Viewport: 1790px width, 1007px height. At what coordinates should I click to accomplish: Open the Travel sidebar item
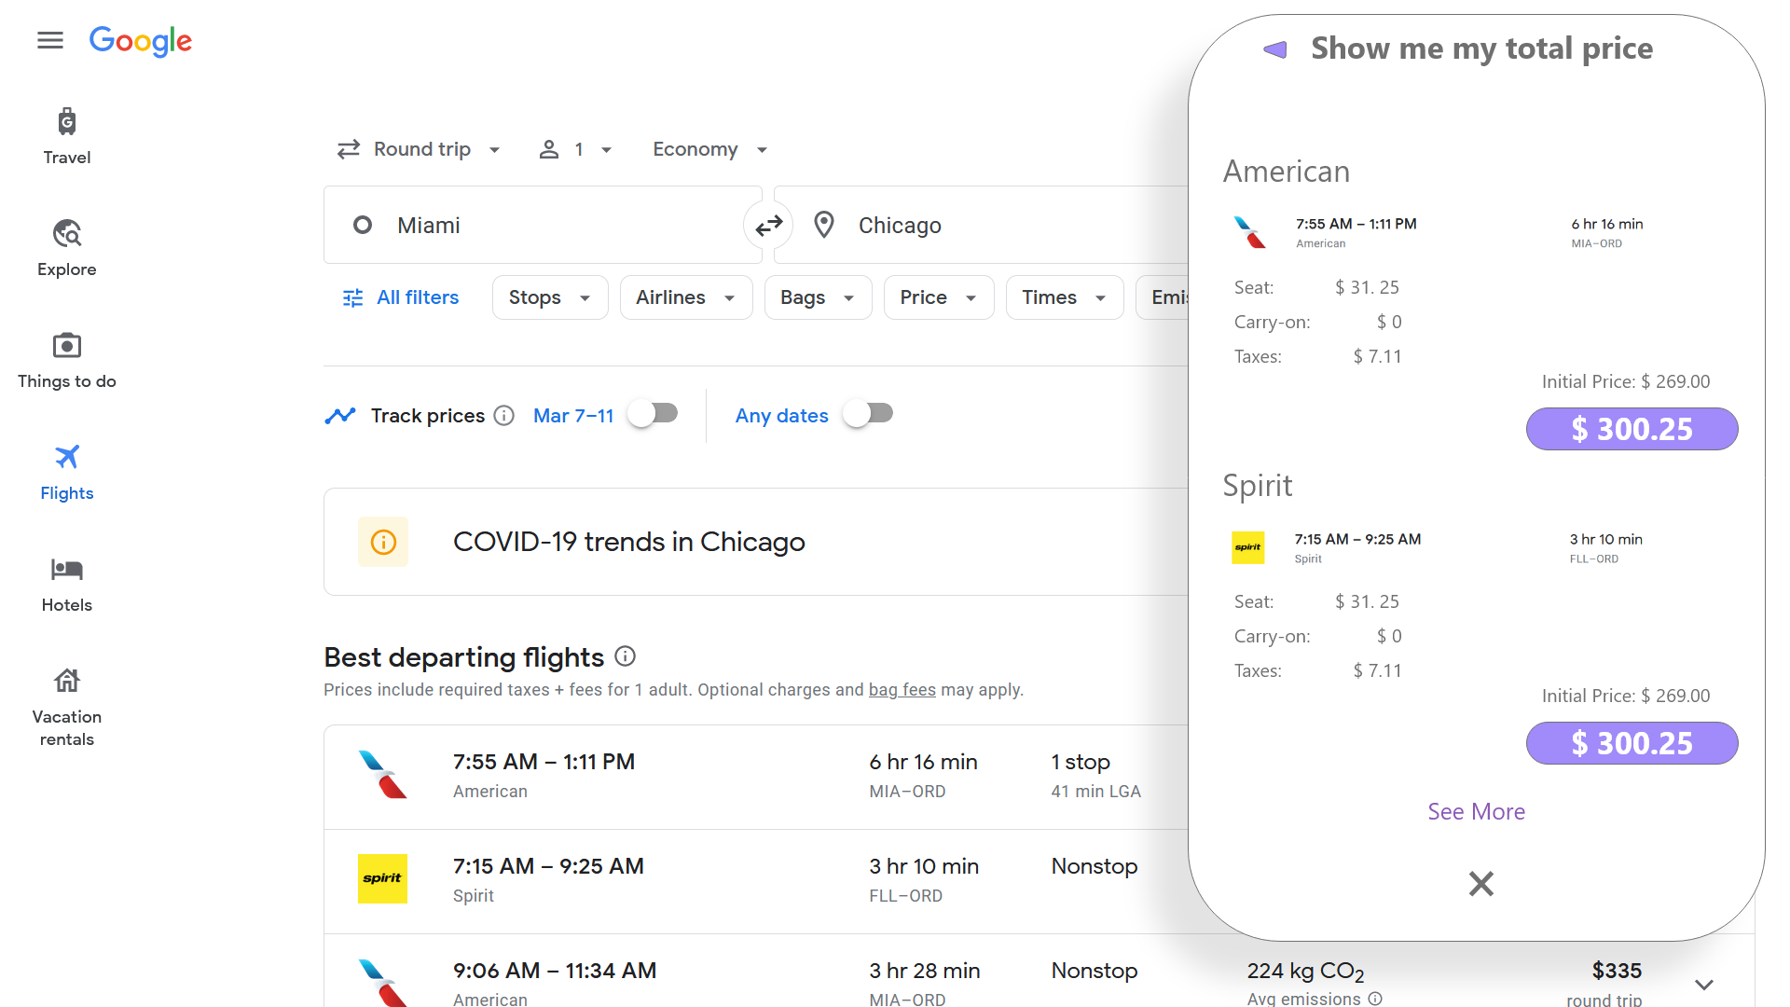[67, 136]
